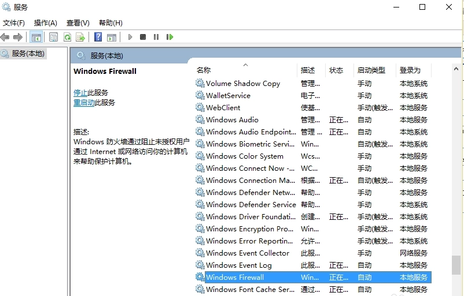
Task: Click the Back arrow in toolbar
Action: (x=5, y=37)
